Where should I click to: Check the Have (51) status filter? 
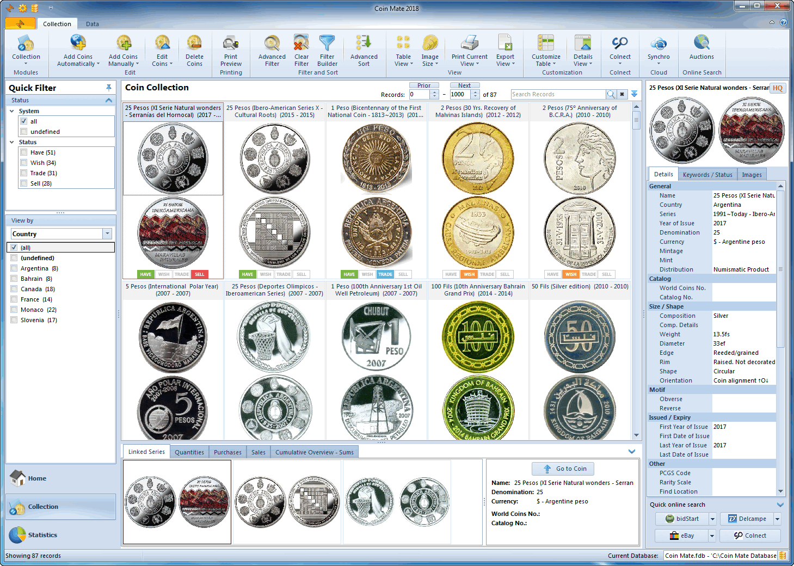(24, 152)
